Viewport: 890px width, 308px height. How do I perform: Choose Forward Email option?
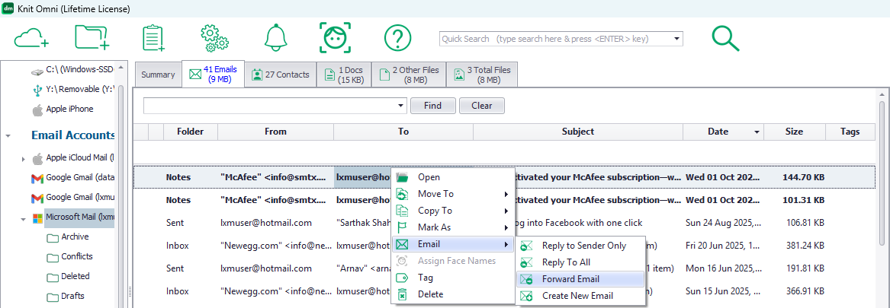[580, 279]
